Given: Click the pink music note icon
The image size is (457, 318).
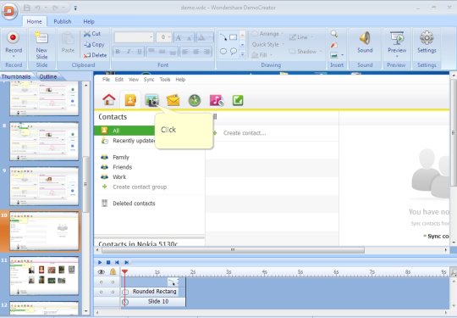Looking at the screenshot, I should 217,100.
